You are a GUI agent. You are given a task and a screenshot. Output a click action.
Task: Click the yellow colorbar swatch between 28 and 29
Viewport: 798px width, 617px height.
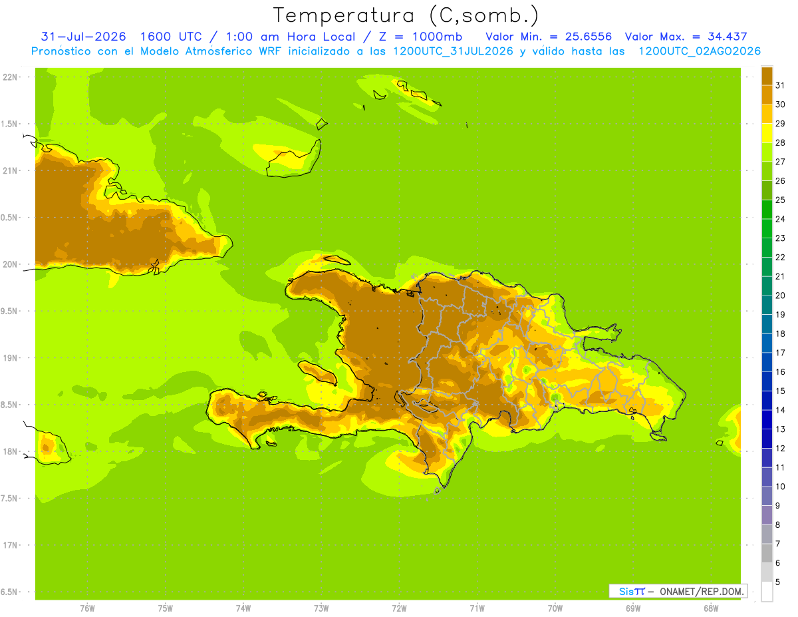click(767, 133)
